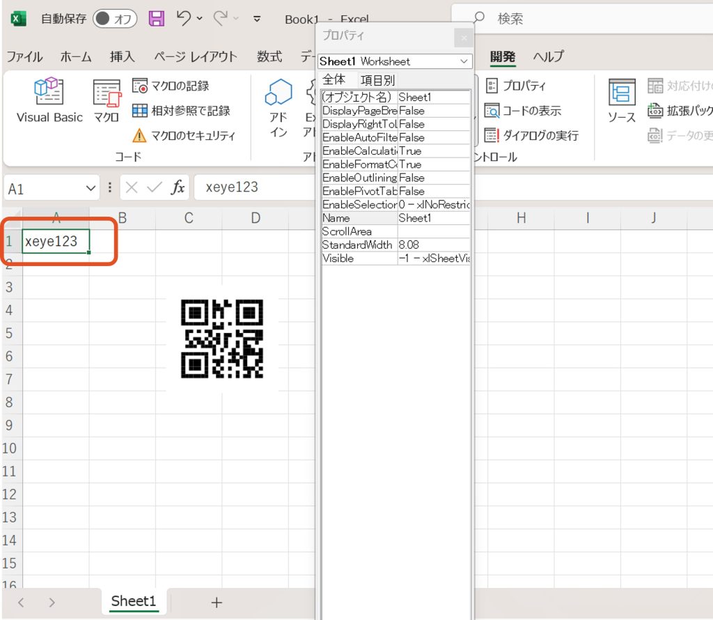This screenshot has width=713, height=620.
Task: Switch to the 項目別 properties tab
Action: [x=377, y=81]
